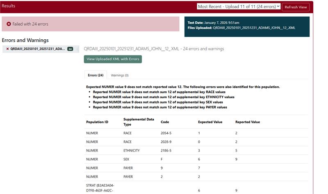Click the RACE row with code 2028-9
328x194 pixels.
tap(197, 142)
